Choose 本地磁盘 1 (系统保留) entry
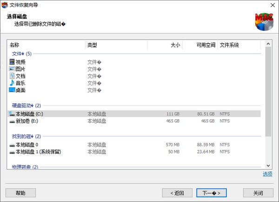The height and width of the screenshot is (202, 279). pyautogui.click(x=45, y=152)
